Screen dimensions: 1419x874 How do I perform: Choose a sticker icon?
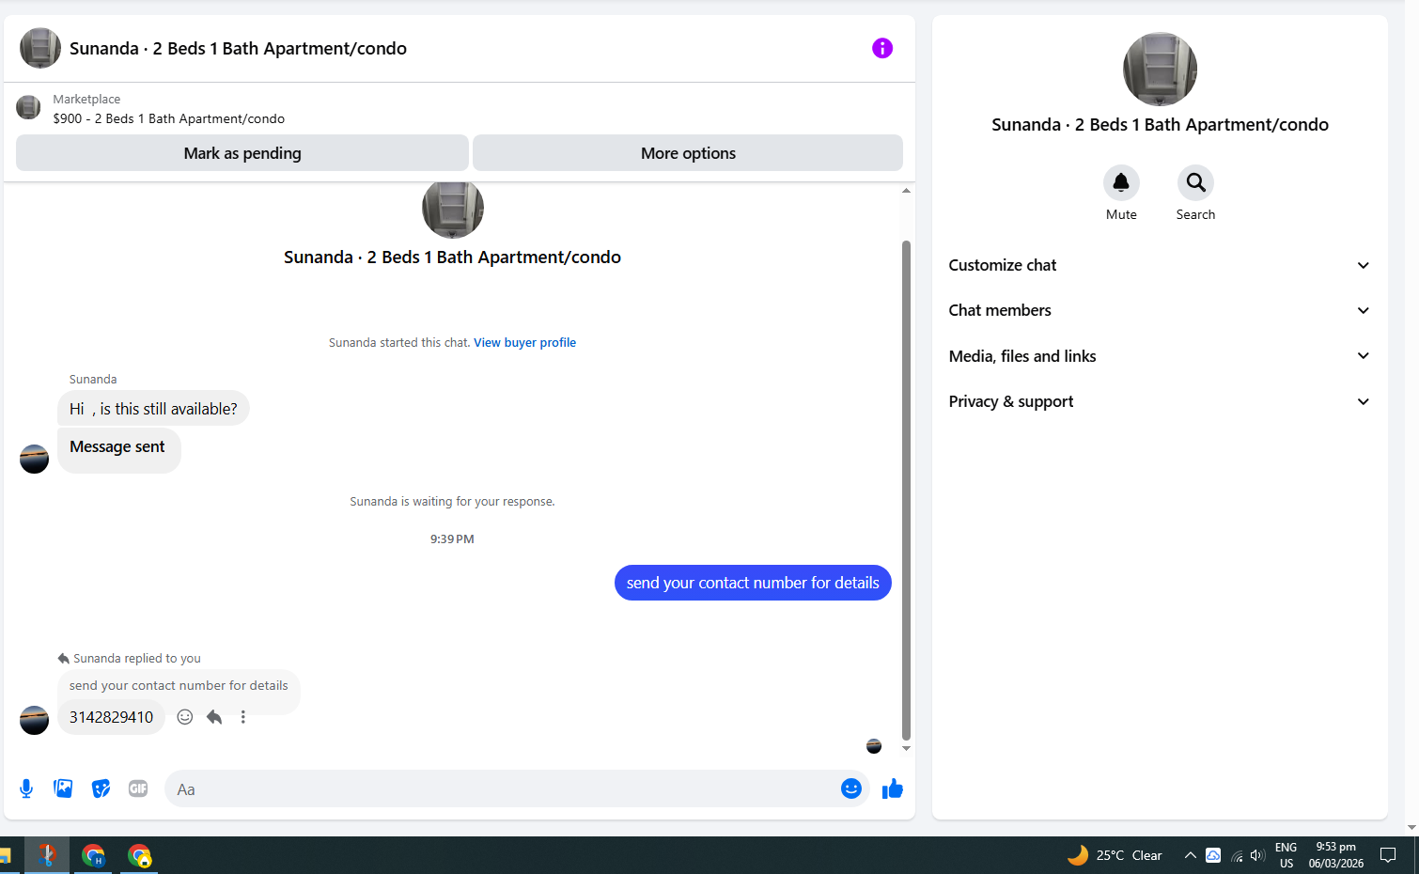click(101, 788)
